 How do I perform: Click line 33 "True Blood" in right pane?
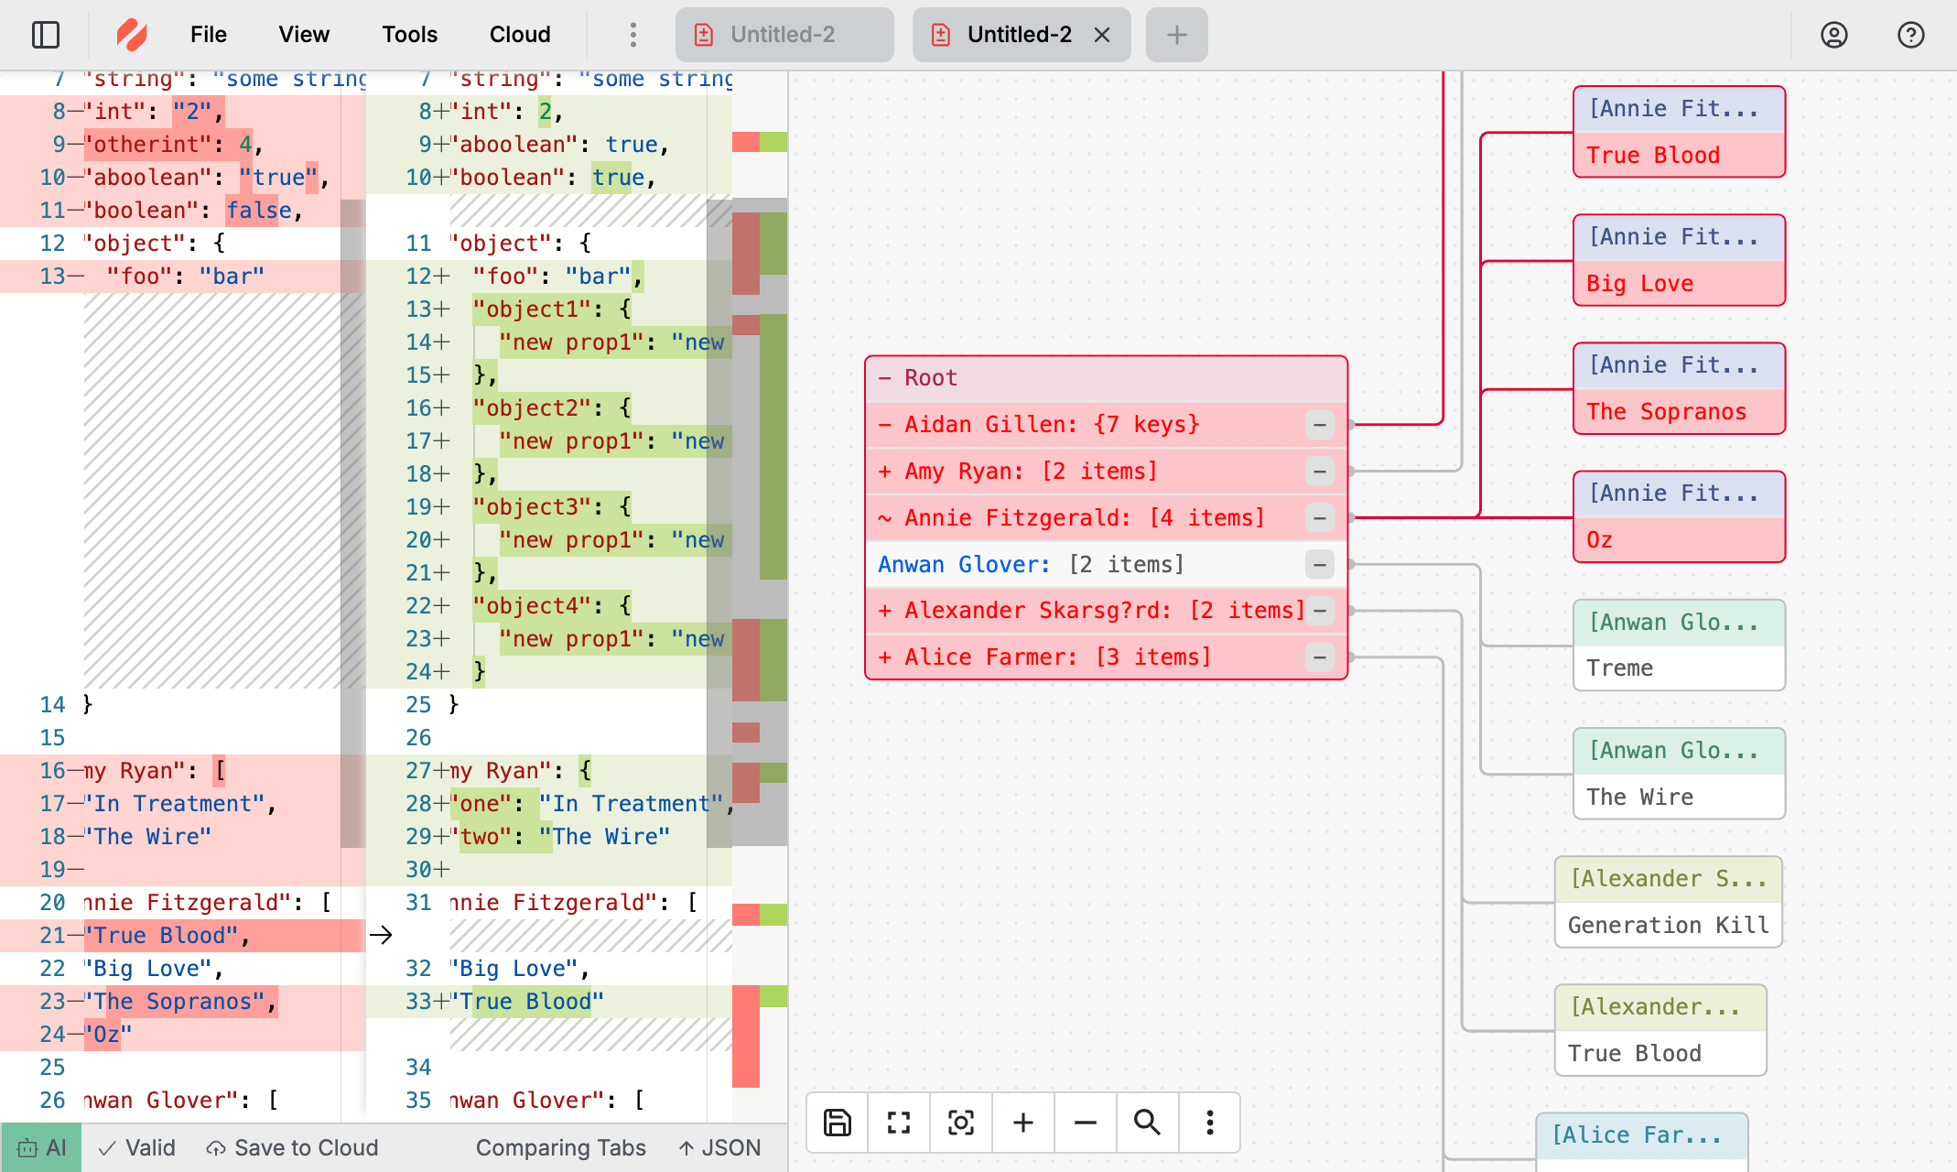pos(549,1001)
